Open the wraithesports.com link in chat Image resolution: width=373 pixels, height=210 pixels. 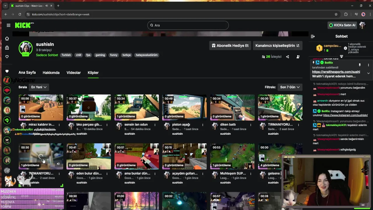pos(336,72)
